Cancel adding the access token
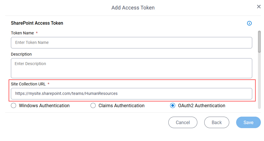264x141 pixels. click(x=183, y=122)
